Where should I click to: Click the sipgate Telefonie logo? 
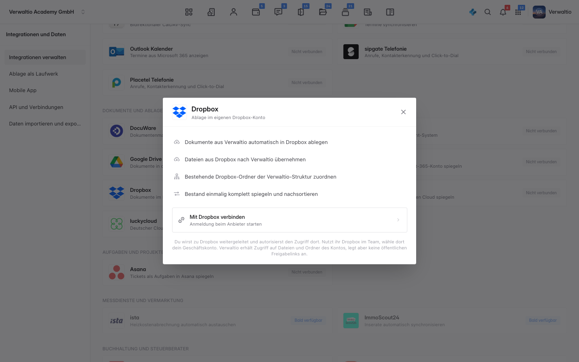pyautogui.click(x=351, y=52)
